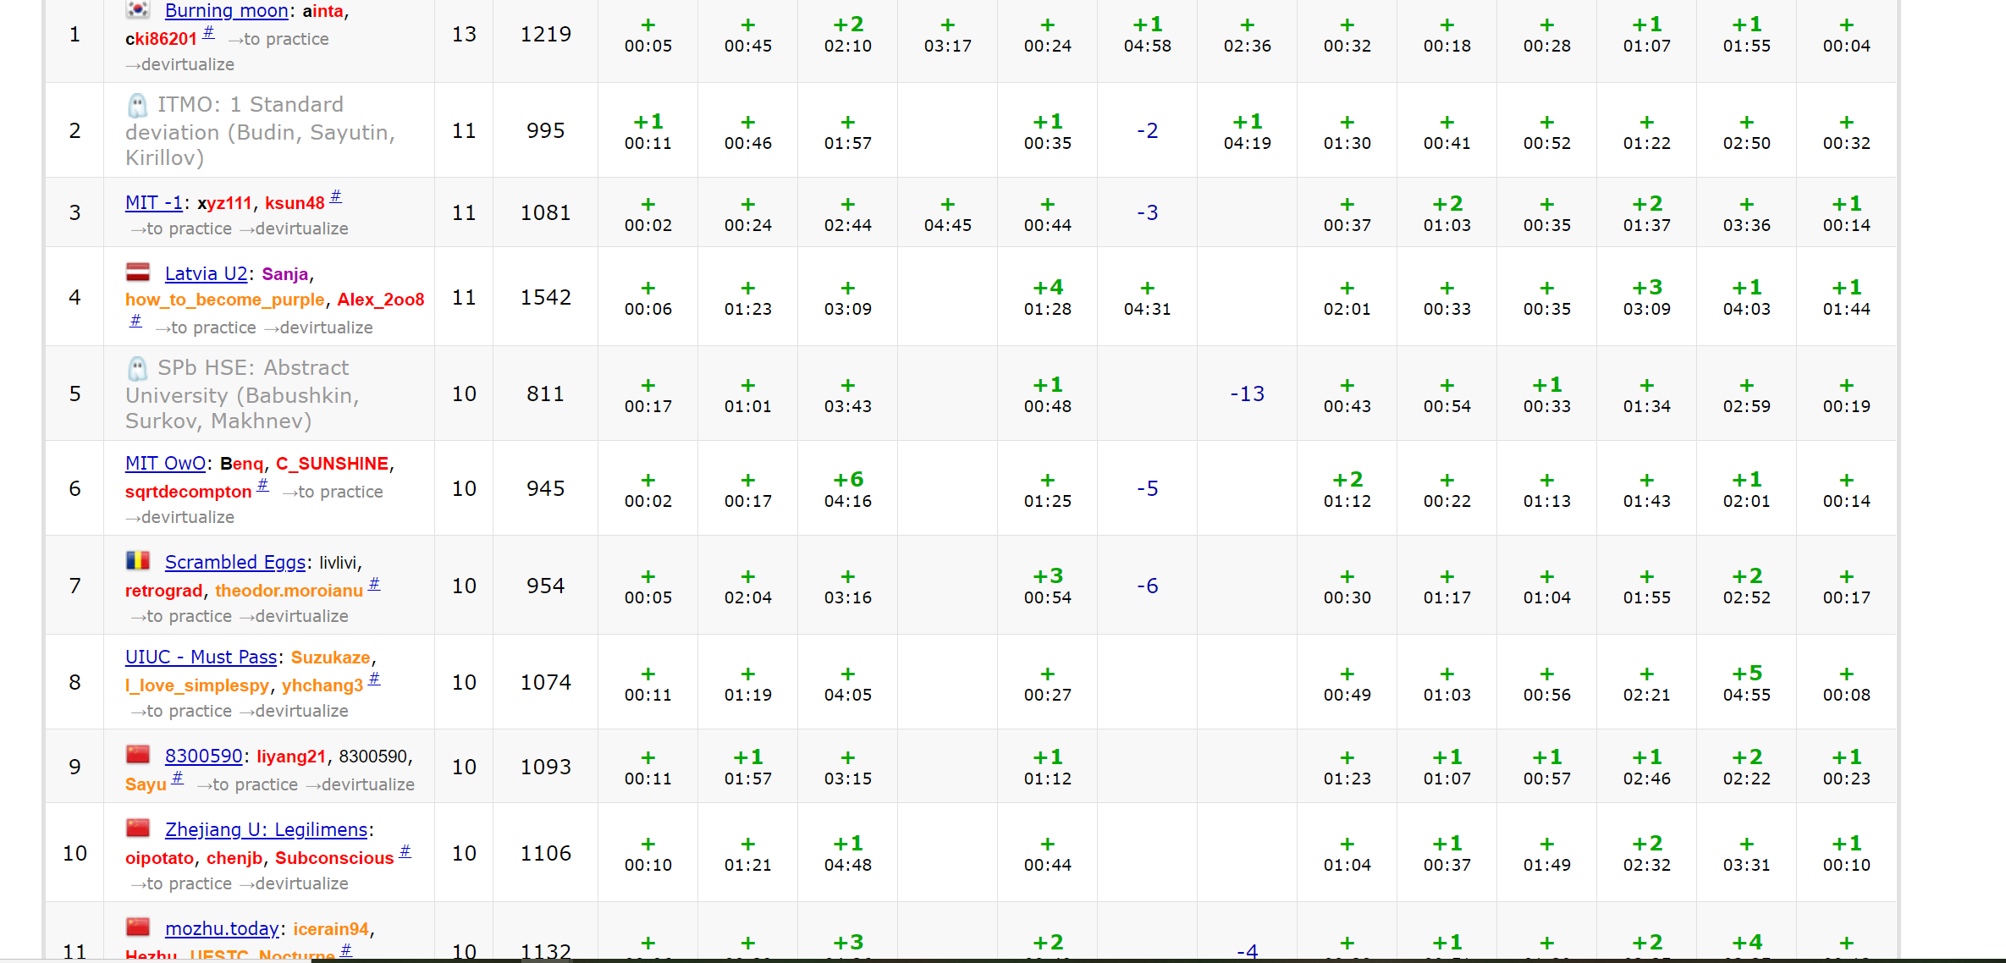
Task: Click the Romanian flag beside Scrambled Eggs
Action: click(138, 561)
